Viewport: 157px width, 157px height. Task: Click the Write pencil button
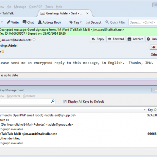click(x=13, y=22)
